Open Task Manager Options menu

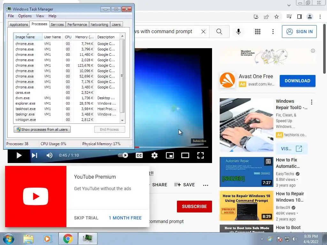pyautogui.click(x=25, y=16)
